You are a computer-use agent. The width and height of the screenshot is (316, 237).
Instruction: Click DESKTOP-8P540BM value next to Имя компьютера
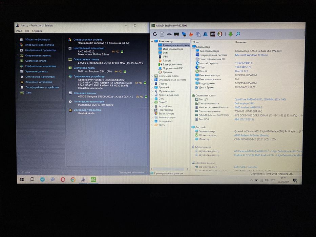[x=246, y=75]
